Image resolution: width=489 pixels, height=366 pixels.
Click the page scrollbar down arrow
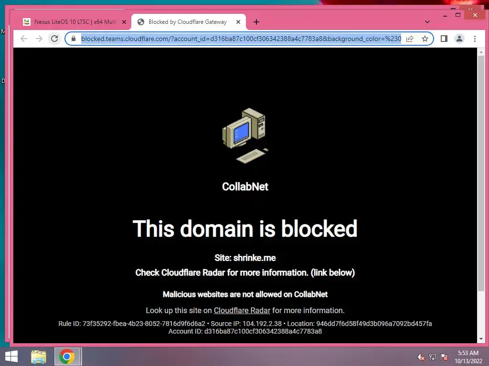(x=481, y=339)
